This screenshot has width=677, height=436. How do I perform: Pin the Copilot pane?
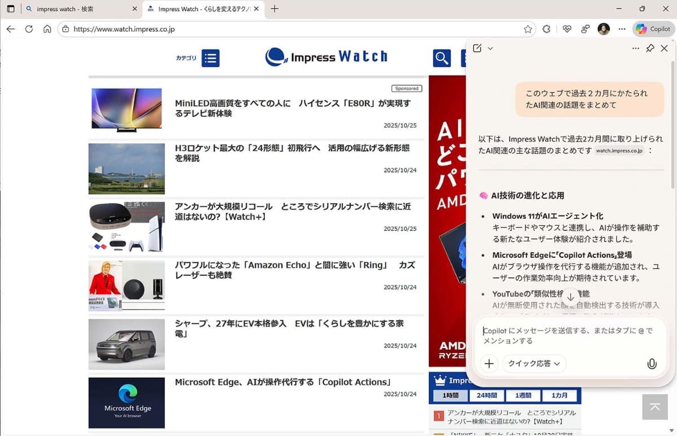pos(650,49)
